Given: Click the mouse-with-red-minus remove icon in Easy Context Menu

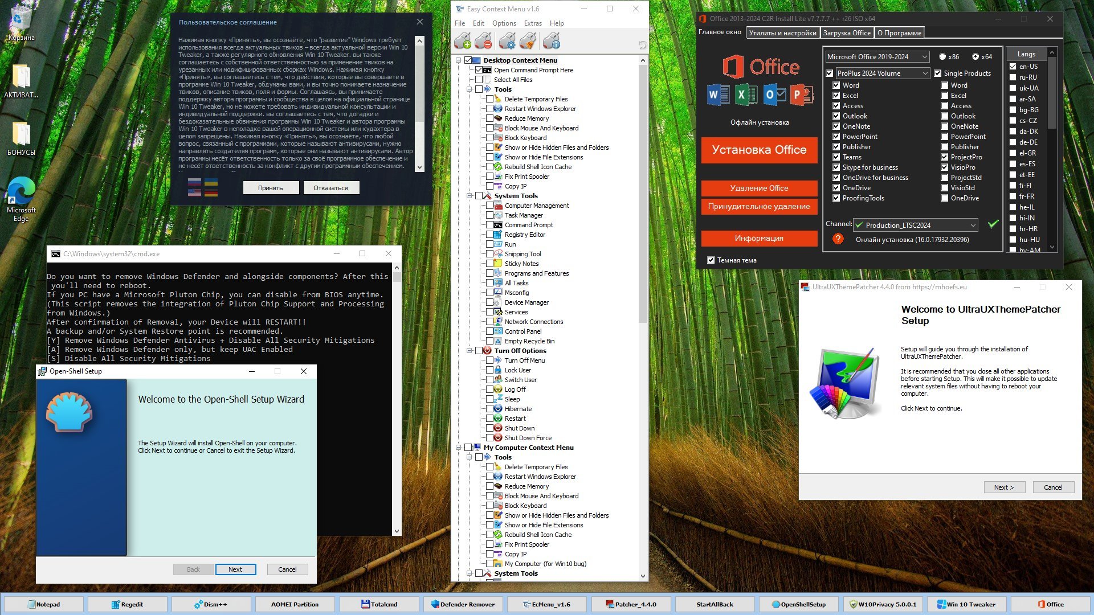Looking at the screenshot, I should tap(483, 42).
